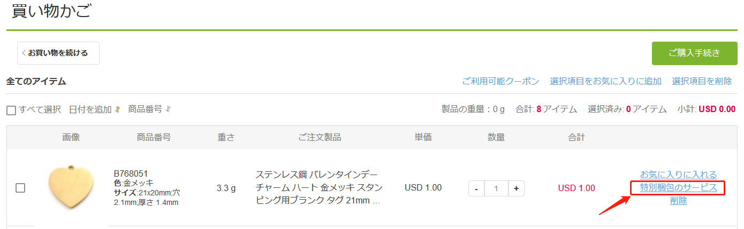The height and width of the screenshot is (229, 744).
Task: Click the sort arrows beside 商品番号
Action: tap(168, 109)
